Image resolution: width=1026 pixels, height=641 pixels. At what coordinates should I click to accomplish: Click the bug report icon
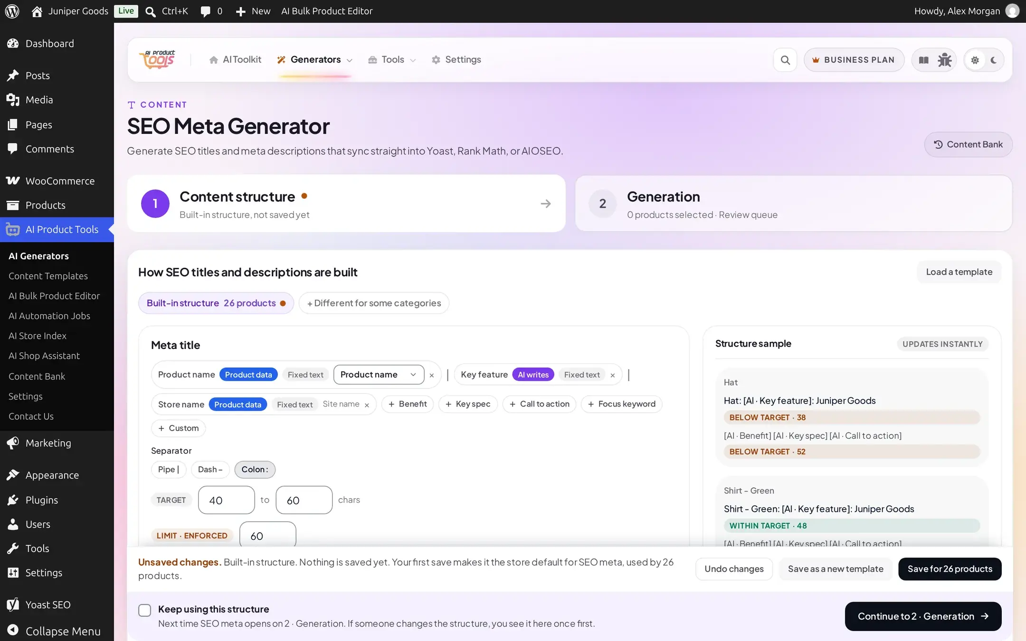944,60
